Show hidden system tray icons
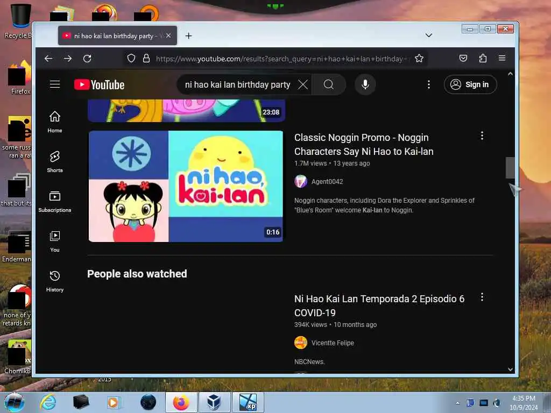This screenshot has height=413, width=551. (x=457, y=403)
